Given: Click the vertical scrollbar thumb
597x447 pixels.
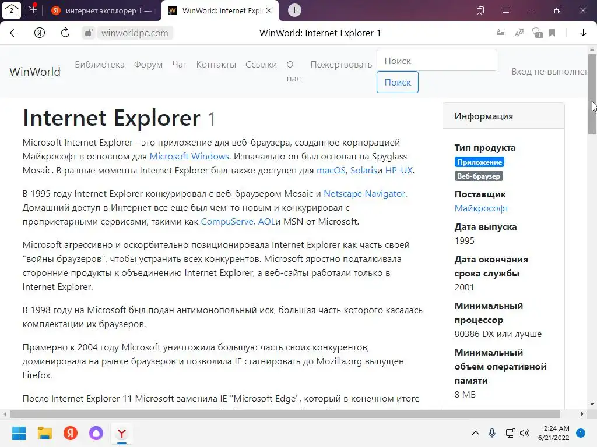Looking at the screenshot, I should (x=592, y=94).
